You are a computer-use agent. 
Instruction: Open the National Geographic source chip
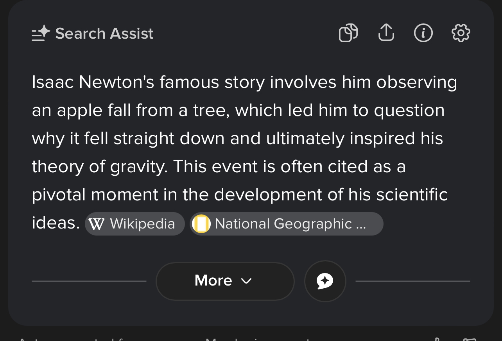pos(287,224)
